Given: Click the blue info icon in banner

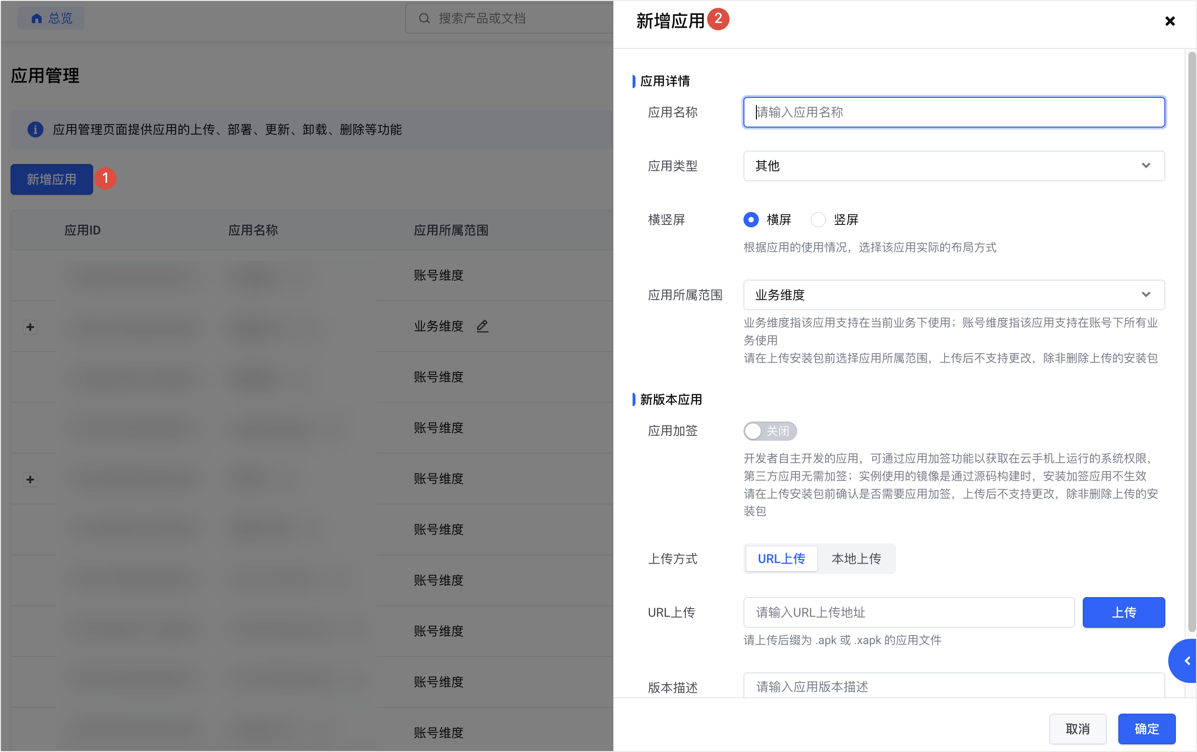Looking at the screenshot, I should (35, 129).
